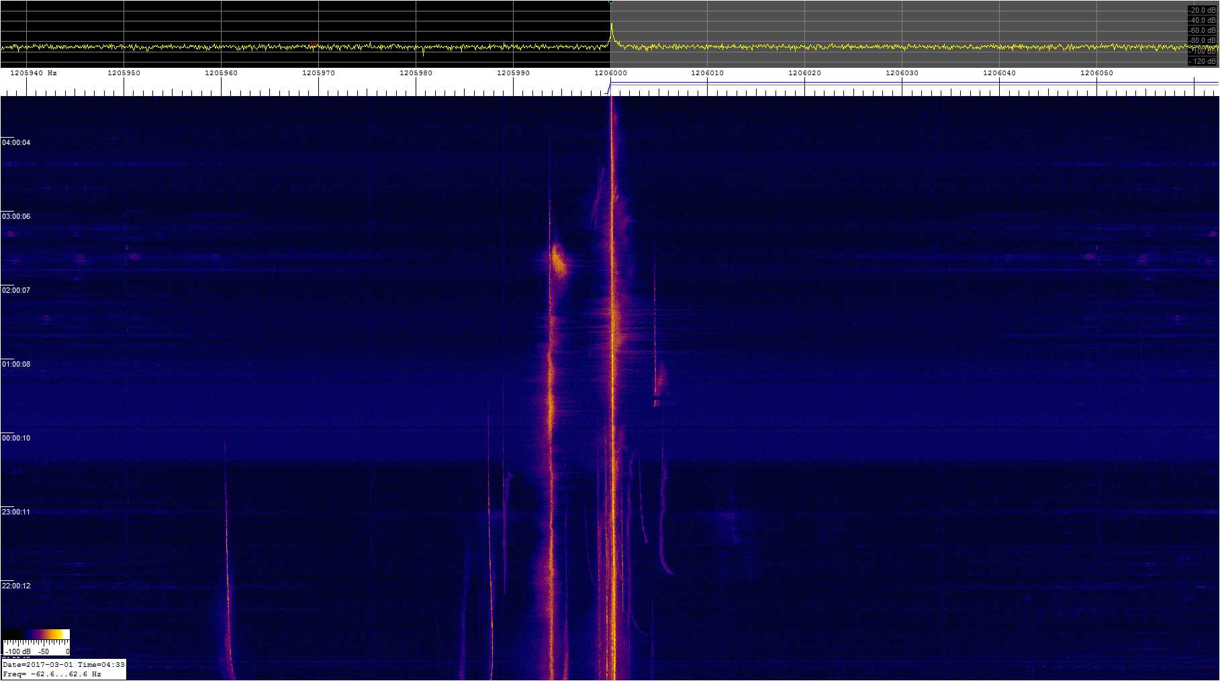
Task: Click the 23:00:11 time marker
Action: click(16, 512)
